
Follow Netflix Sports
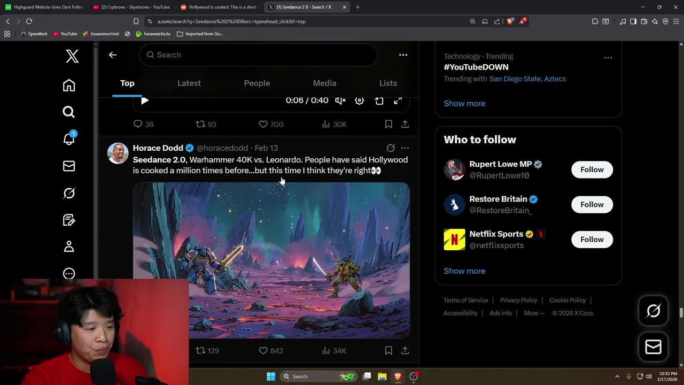tap(592, 240)
